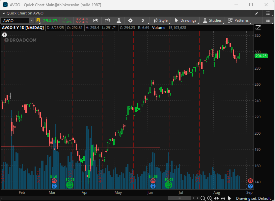Click the L: 291.71 low value
This screenshot has width=275, height=201.
coord(109,28)
